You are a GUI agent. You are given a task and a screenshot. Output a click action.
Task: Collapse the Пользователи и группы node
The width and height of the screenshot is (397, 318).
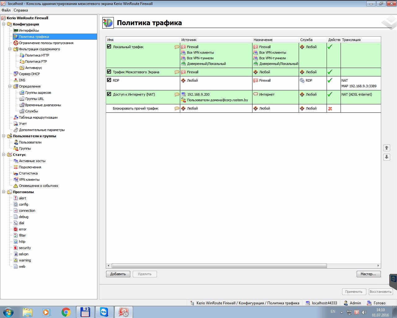[x=4, y=136]
